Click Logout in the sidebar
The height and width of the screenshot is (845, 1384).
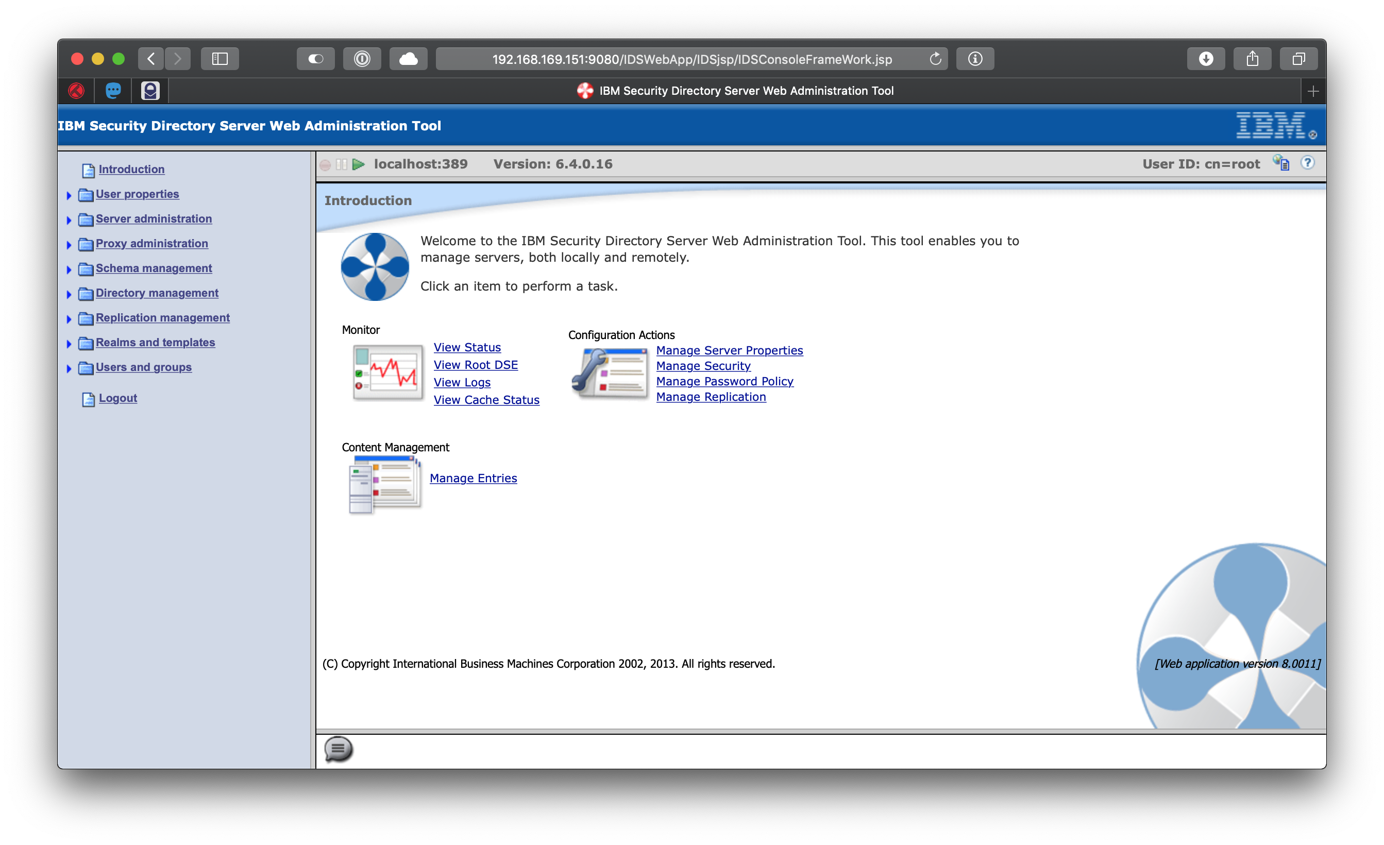[x=117, y=398]
